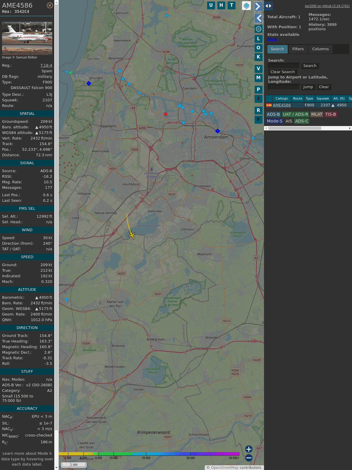Click the Clear button beside Jump
Screen dimensions: 352x470
click(x=324, y=87)
